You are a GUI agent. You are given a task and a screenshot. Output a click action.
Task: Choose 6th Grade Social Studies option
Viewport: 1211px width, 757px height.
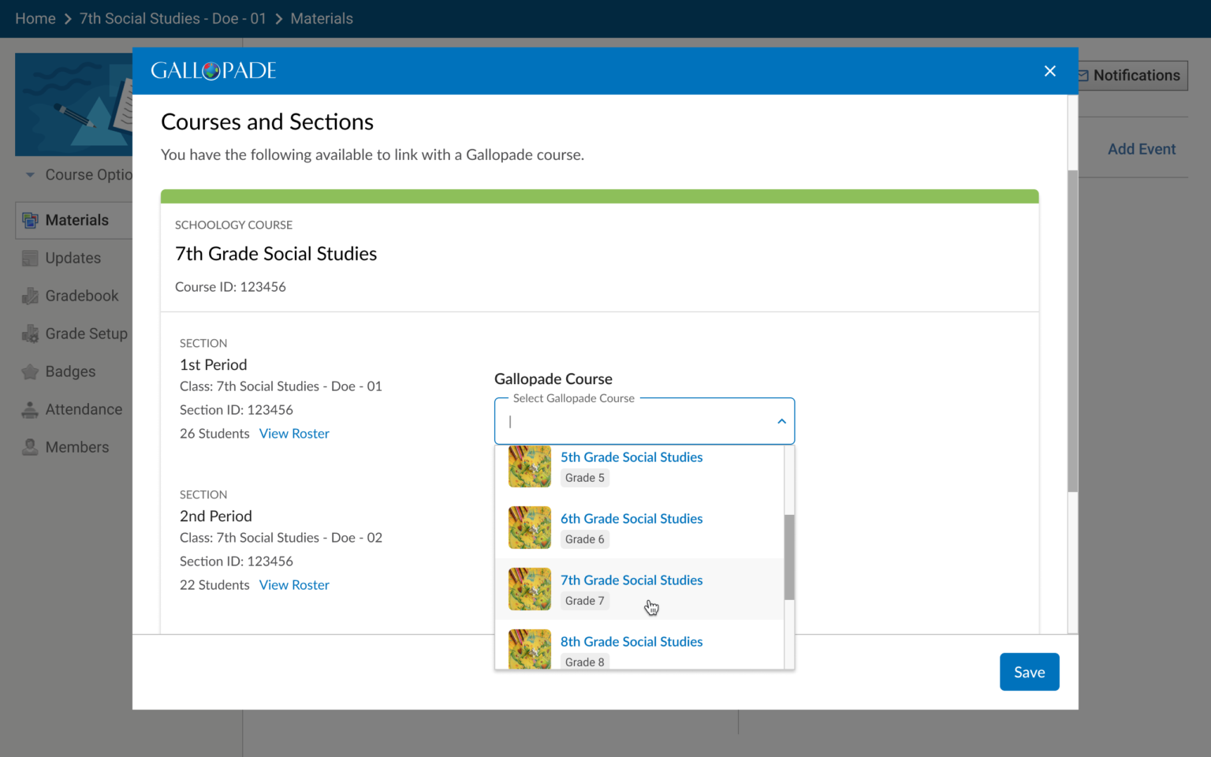click(639, 528)
